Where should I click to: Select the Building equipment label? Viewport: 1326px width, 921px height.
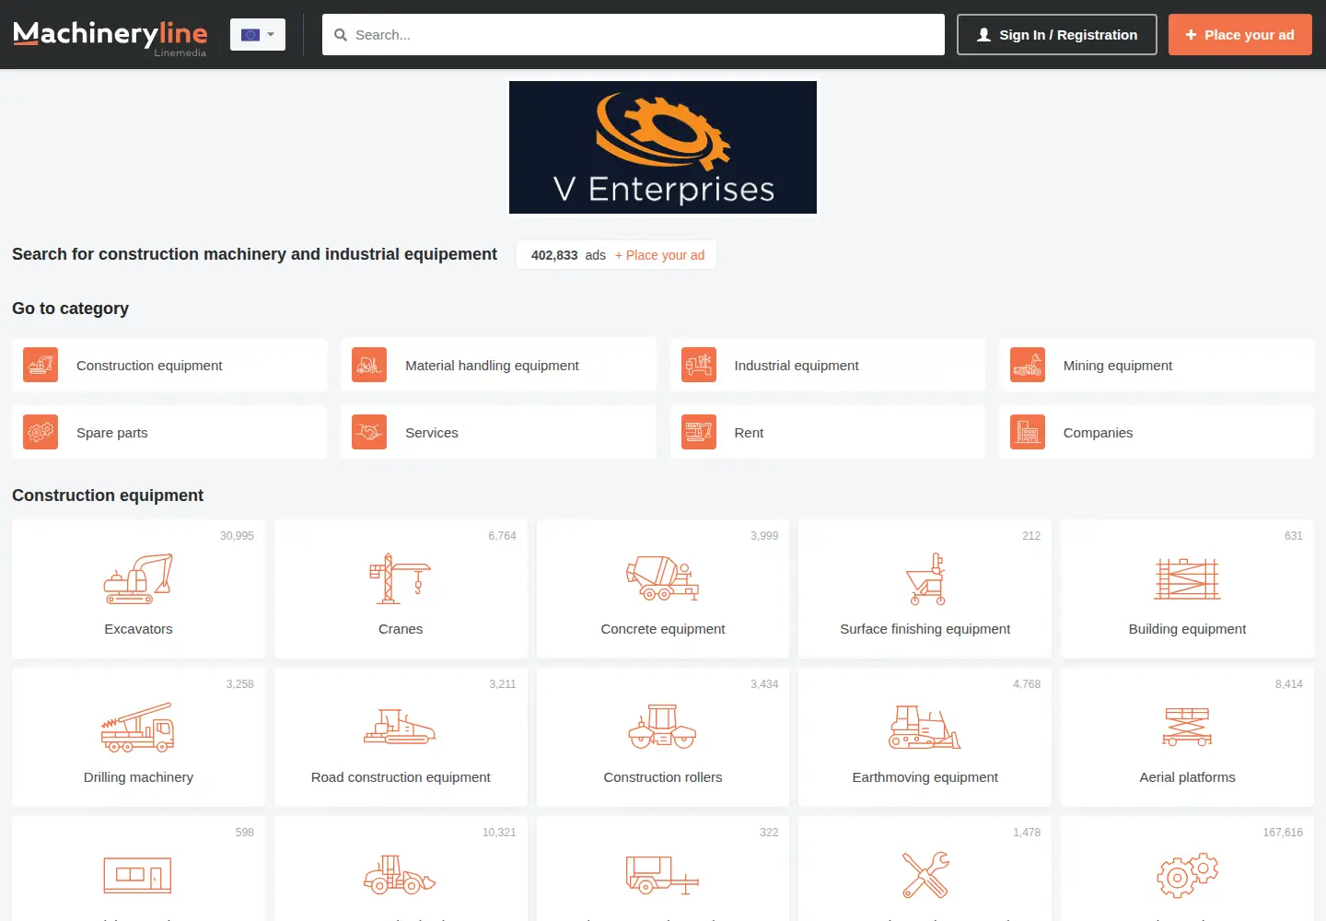click(x=1188, y=629)
